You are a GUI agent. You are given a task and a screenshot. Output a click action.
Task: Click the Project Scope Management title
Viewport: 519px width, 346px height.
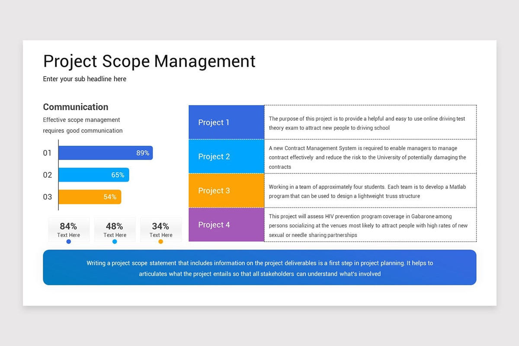coord(149,61)
